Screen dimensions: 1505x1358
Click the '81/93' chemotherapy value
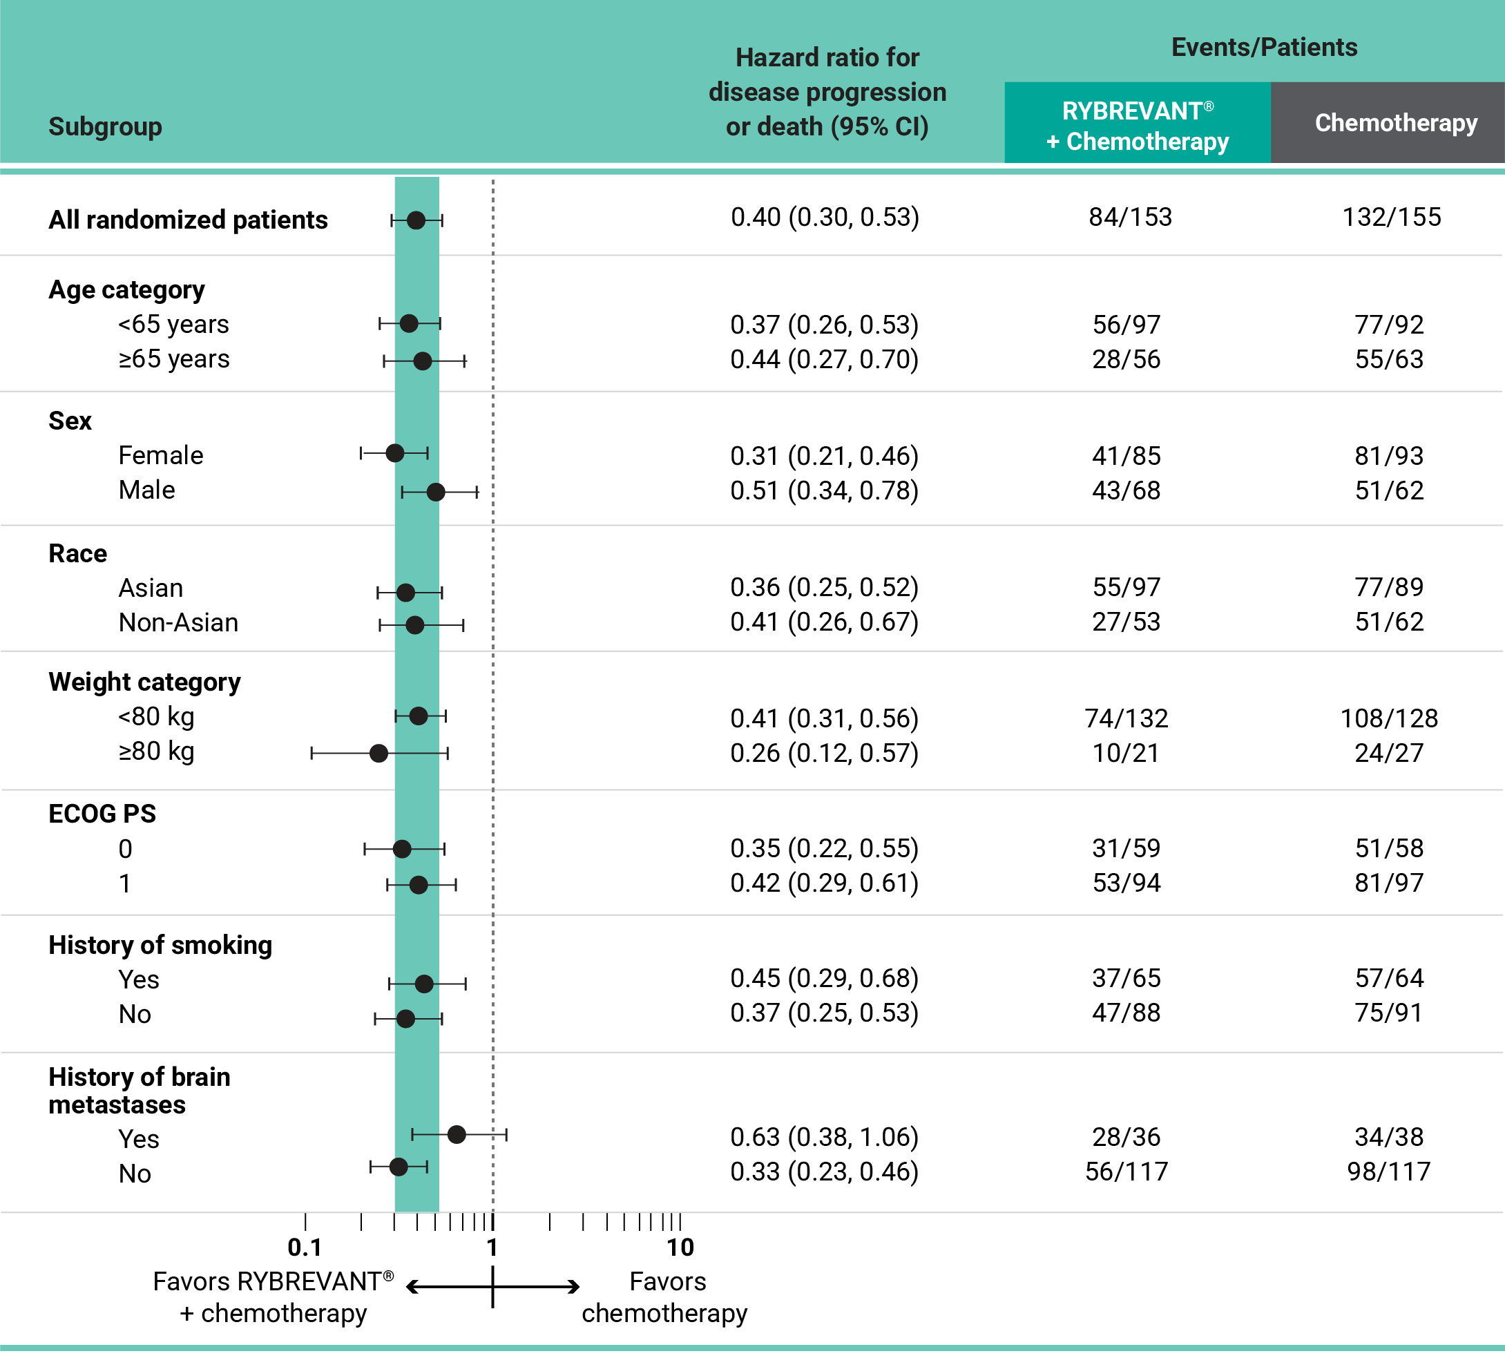(1390, 456)
